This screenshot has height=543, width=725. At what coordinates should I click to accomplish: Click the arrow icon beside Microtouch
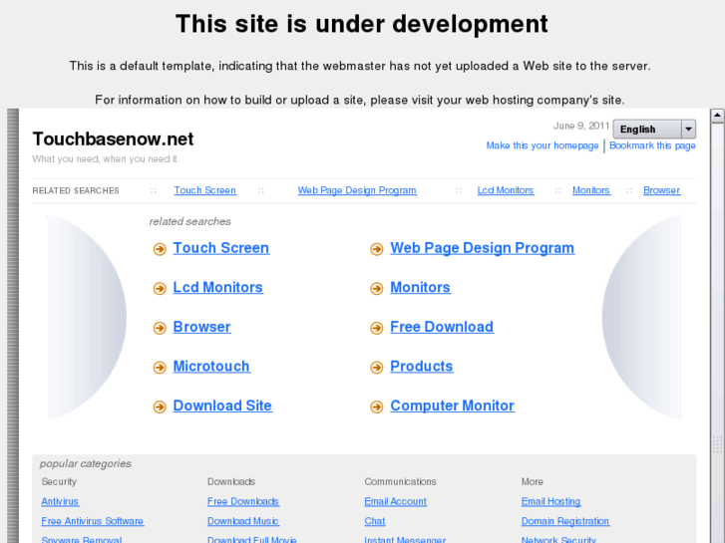(160, 368)
